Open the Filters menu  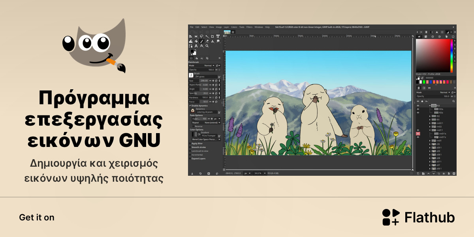pyautogui.click(x=249, y=27)
